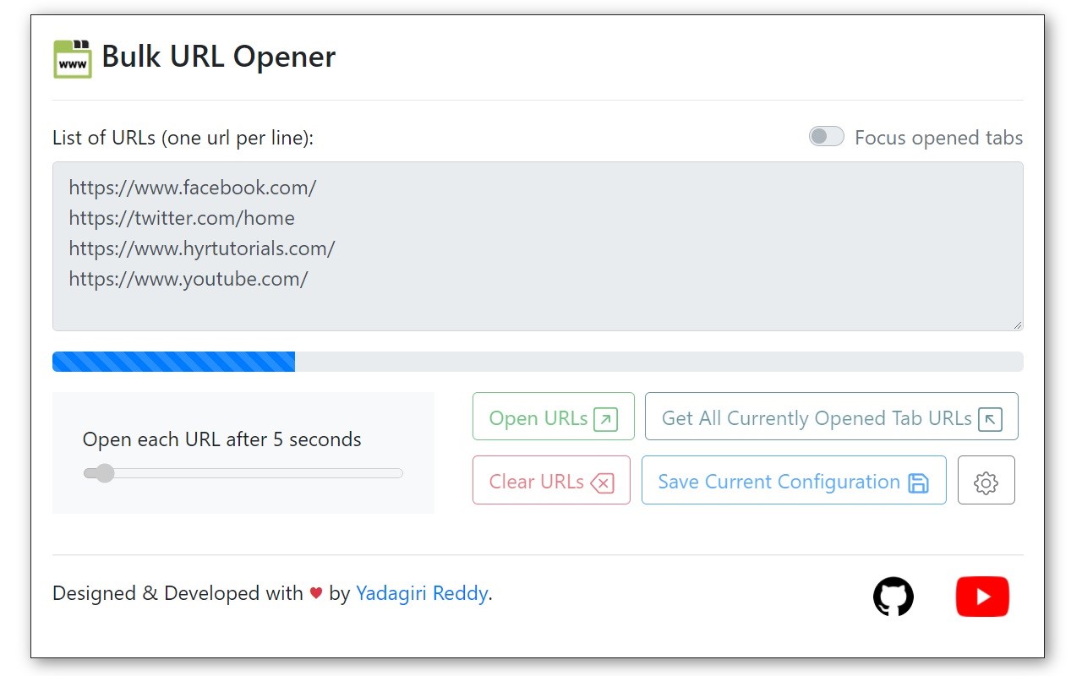Screen dimensions: 1082x676
Task: Click the arrow icon on Get All Tab URLs
Action: (x=990, y=419)
